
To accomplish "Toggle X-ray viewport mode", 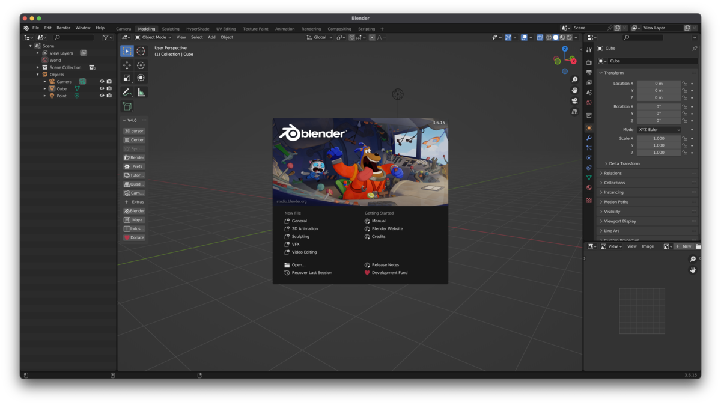I will coord(540,37).
